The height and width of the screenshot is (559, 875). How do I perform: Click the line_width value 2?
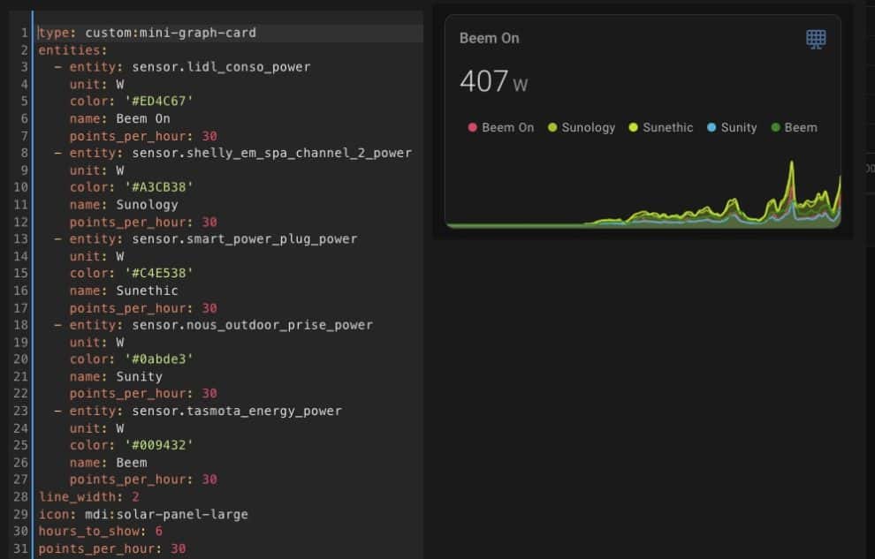[137, 496]
